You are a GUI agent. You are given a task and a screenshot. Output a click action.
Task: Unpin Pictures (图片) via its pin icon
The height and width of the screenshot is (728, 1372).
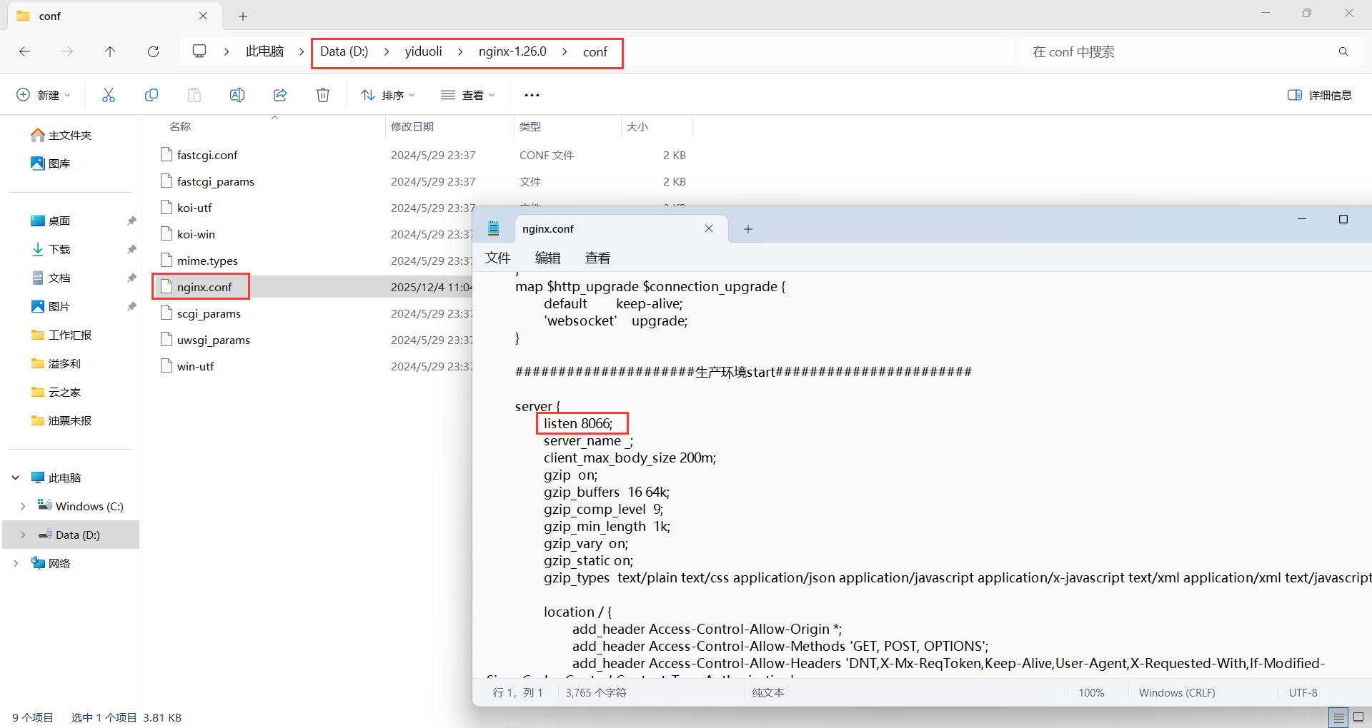pyautogui.click(x=131, y=306)
